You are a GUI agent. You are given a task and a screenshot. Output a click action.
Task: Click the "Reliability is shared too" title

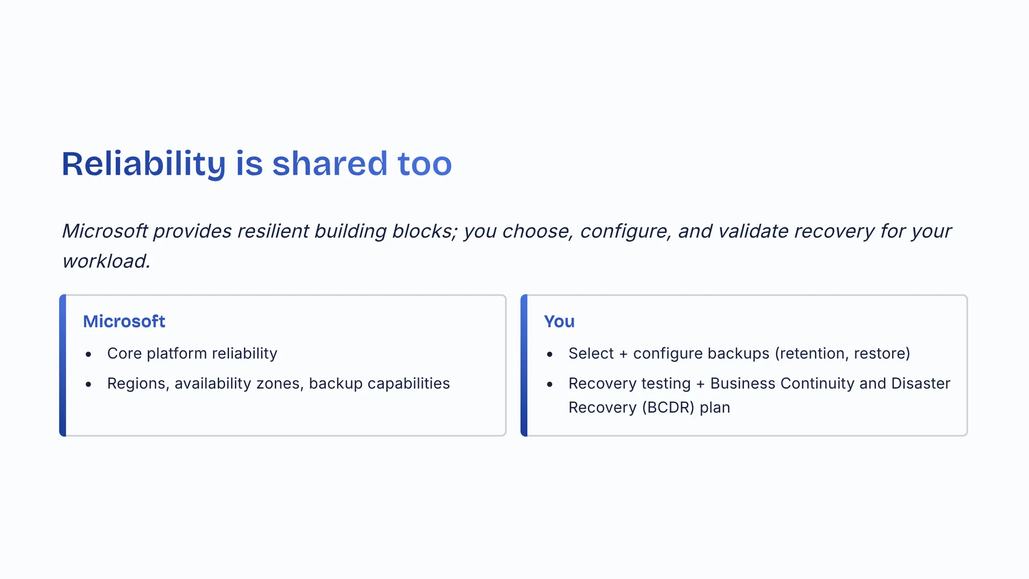point(256,164)
